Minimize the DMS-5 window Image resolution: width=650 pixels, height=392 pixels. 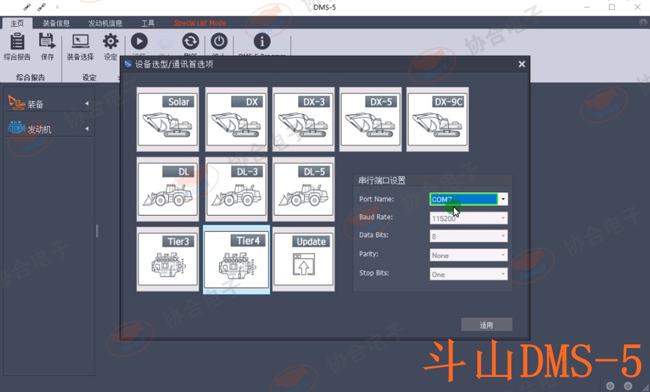587,7
